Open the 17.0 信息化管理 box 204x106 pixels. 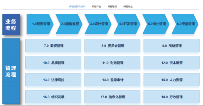pyautogui.click(x=112, y=97)
